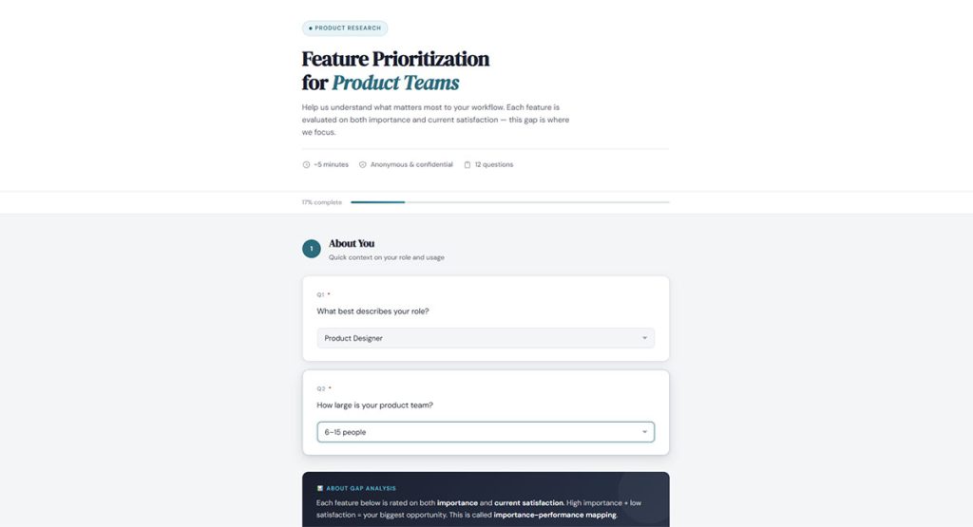973x527 pixels.
Task: Click the arrow on the 6–15 people dropdown
Action: [644, 432]
